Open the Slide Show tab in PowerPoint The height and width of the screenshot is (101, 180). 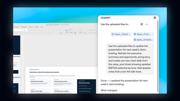tap(24, 27)
